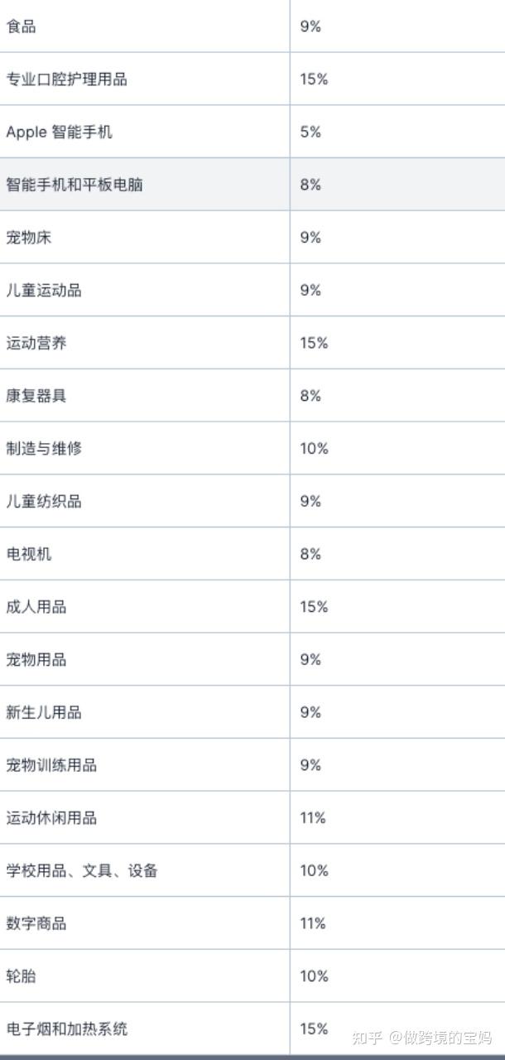The width and height of the screenshot is (505, 1060).
Task: Click the 宠物床 category cell
Action: click(x=29, y=238)
